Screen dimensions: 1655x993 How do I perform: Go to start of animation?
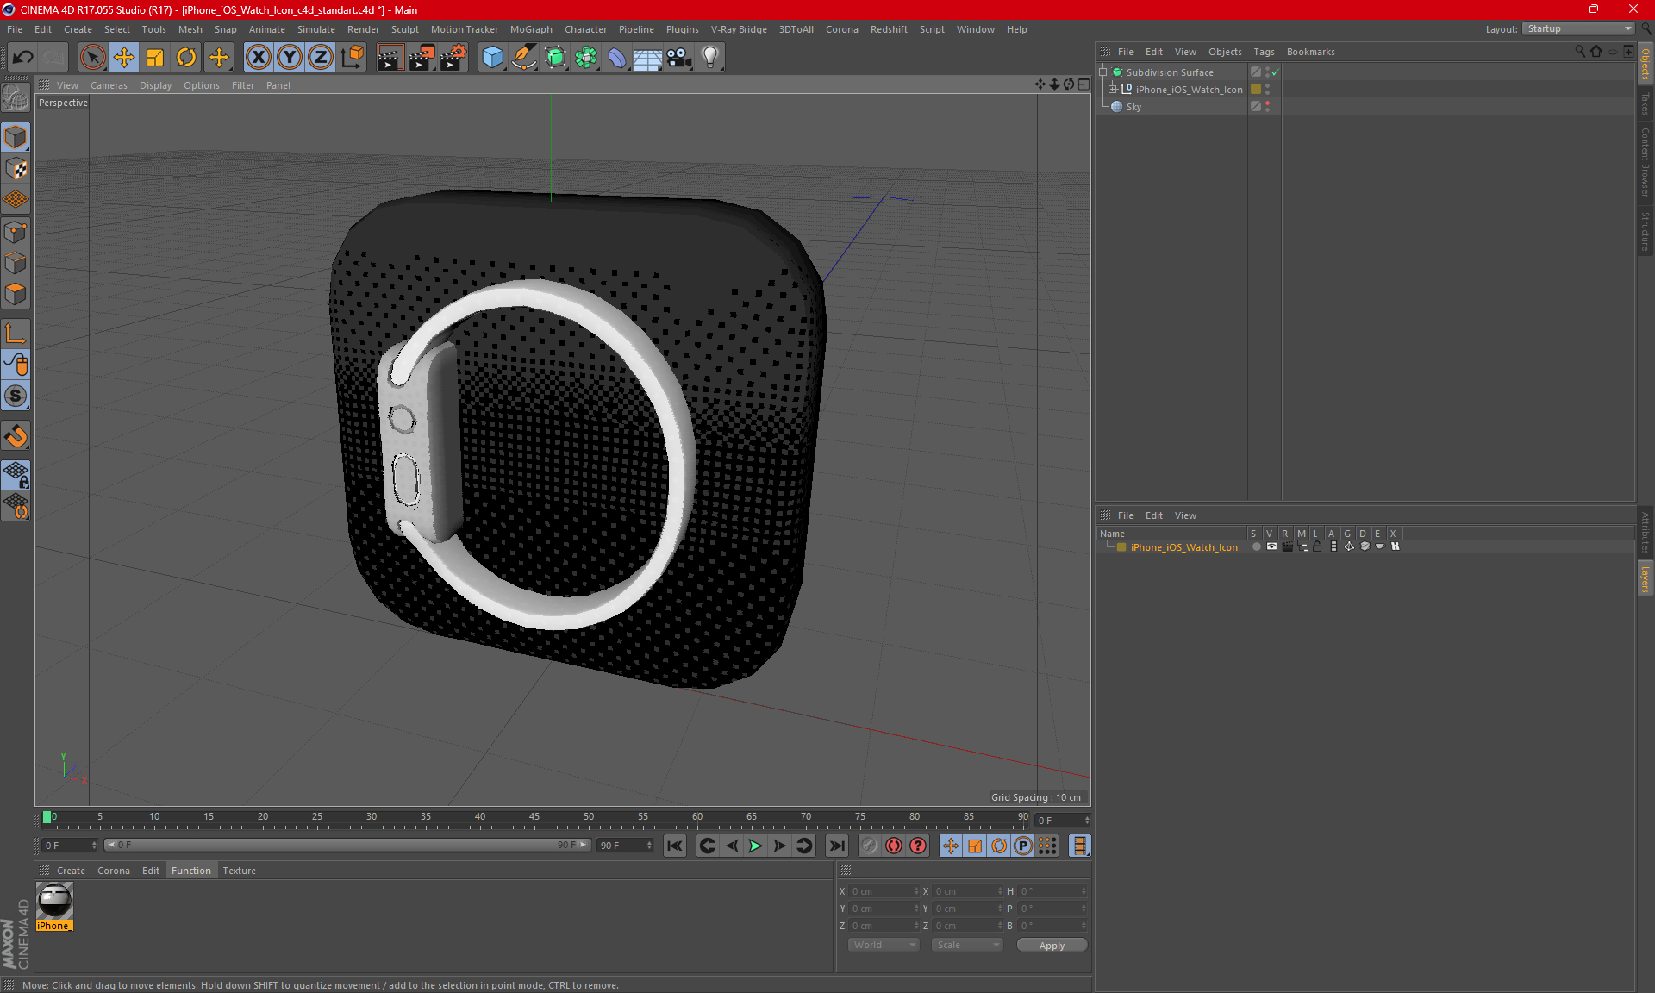675,846
